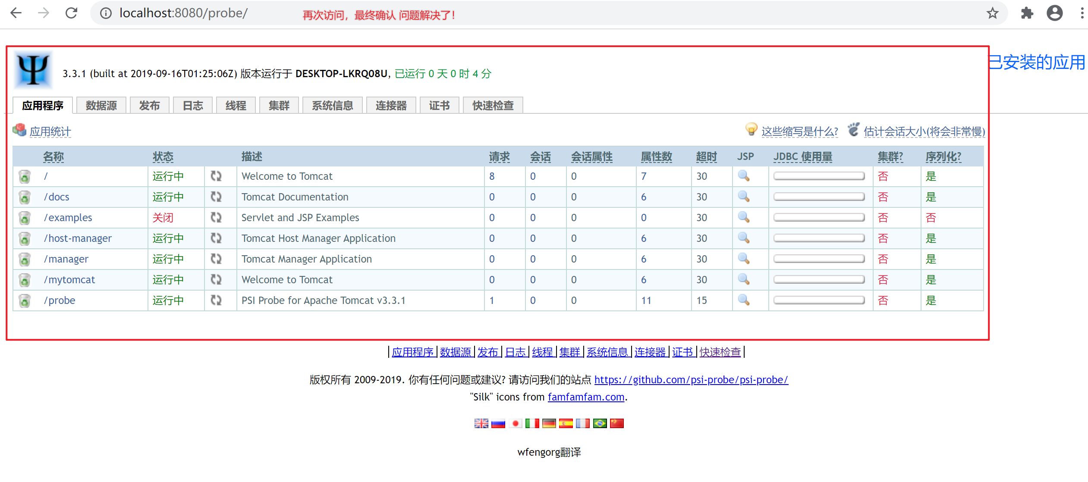
Task: Click the browser address bar URL
Action: click(x=184, y=13)
